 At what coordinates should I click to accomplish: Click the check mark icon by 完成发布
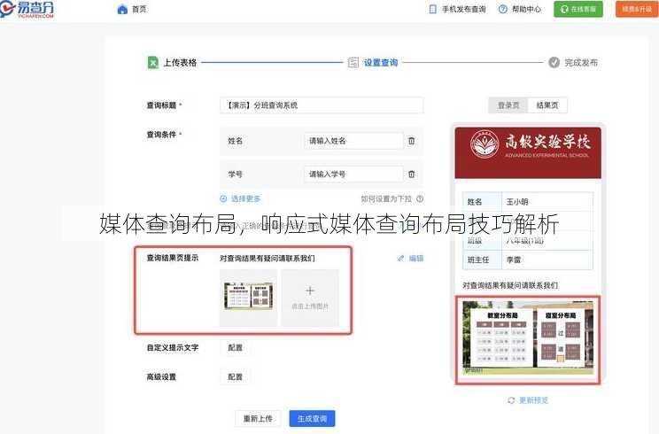[x=554, y=62]
